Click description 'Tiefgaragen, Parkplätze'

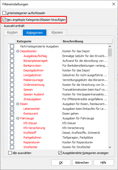[x=78, y=137]
